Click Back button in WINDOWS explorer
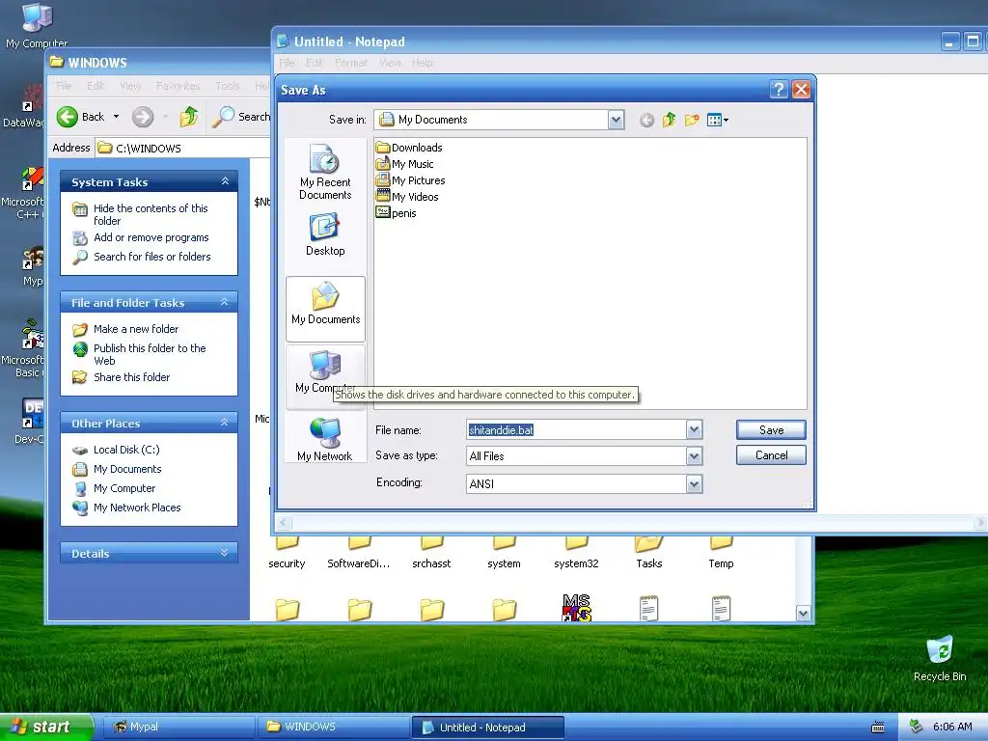The height and width of the screenshot is (741, 988). (81, 117)
